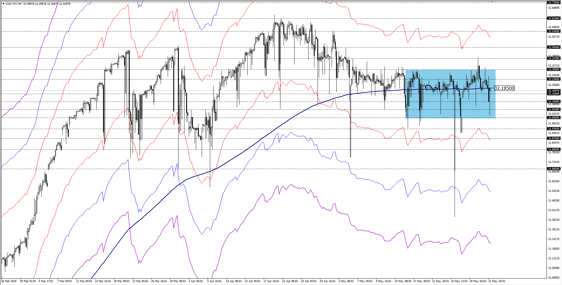Click the 10 Apr 08:01 time label
562x285 pixels.
coord(234,281)
